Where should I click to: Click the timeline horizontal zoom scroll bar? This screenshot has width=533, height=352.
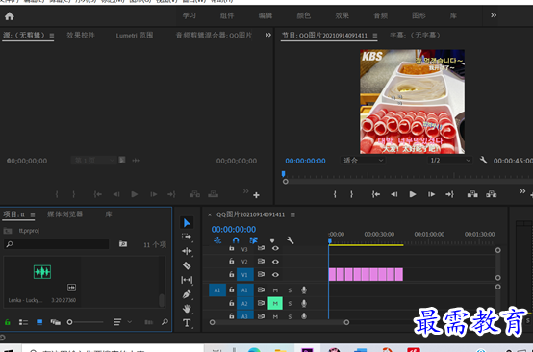[x=279, y=322]
